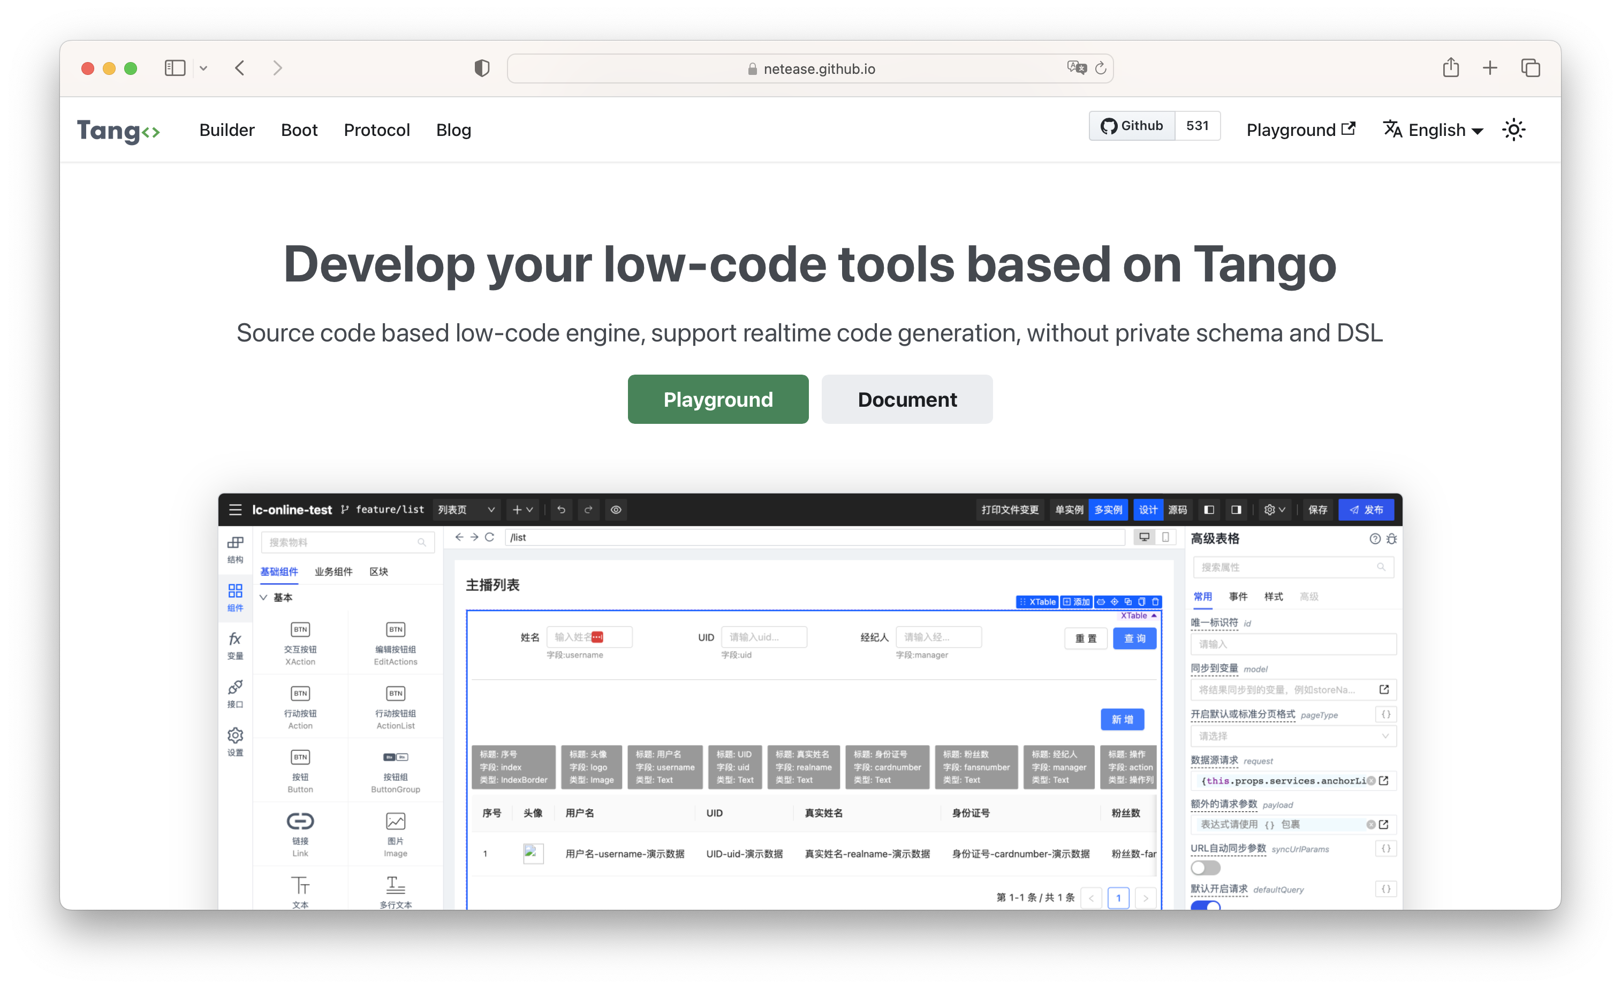Show Safari tab overview
This screenshot has width=1621, height=989.
(1530, 68)
